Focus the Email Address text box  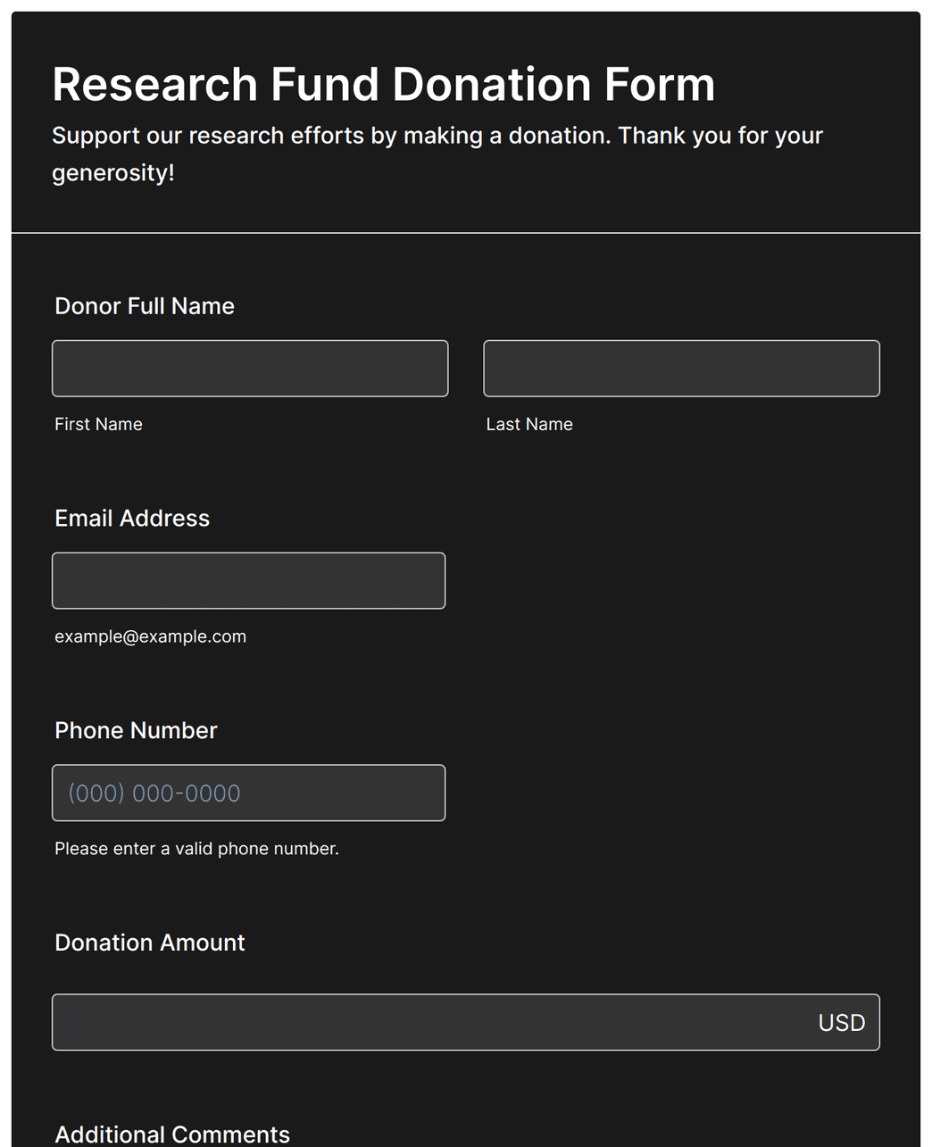point(248,581)
